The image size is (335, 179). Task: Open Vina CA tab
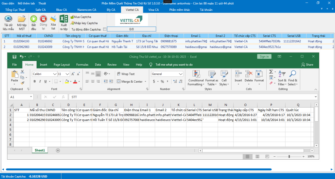[x=153, y=10]
